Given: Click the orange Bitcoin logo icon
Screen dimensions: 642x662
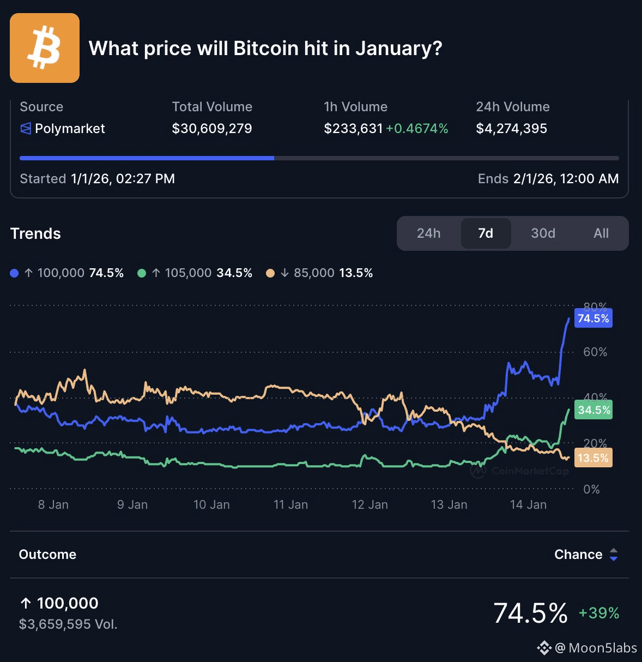Looking at the screenshot, I should [45, 48].
